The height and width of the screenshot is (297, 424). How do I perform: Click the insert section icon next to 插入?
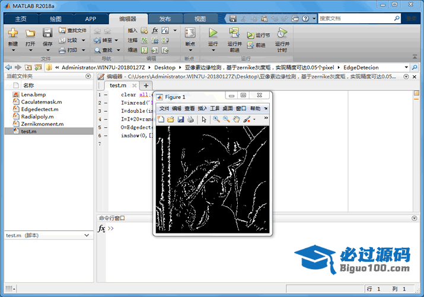[x=145, y=30]
